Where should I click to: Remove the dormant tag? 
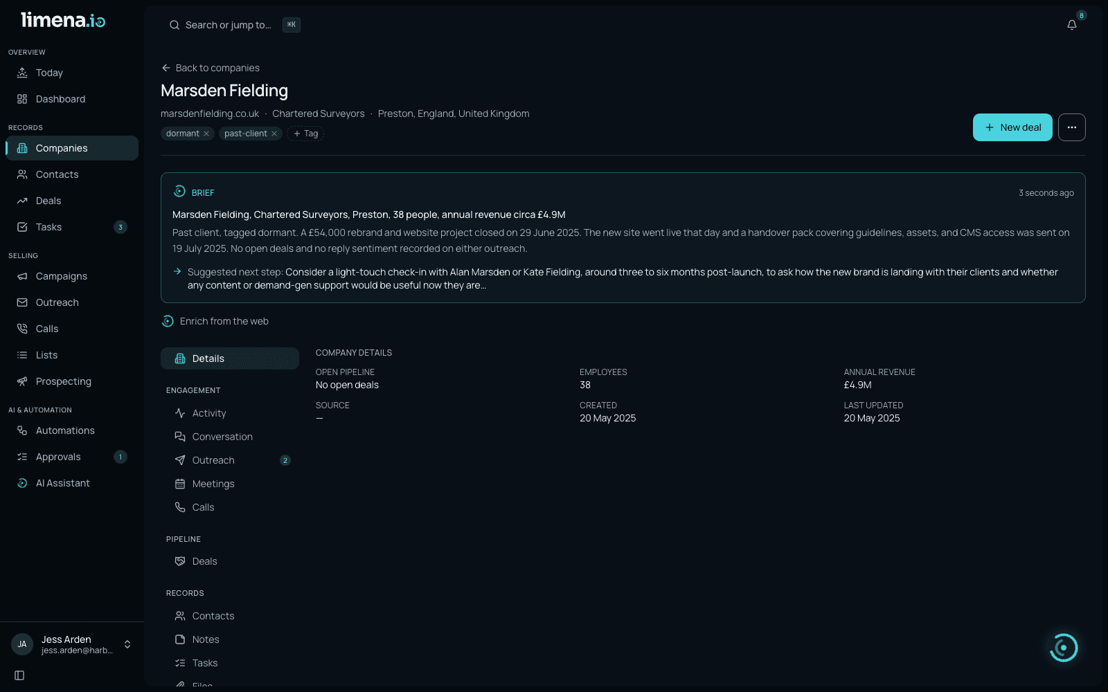(x=206, y=134)
